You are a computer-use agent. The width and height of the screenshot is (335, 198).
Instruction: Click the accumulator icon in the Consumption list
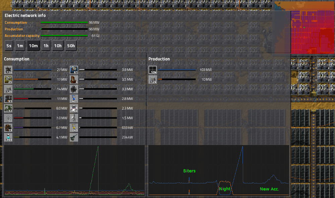8,89
